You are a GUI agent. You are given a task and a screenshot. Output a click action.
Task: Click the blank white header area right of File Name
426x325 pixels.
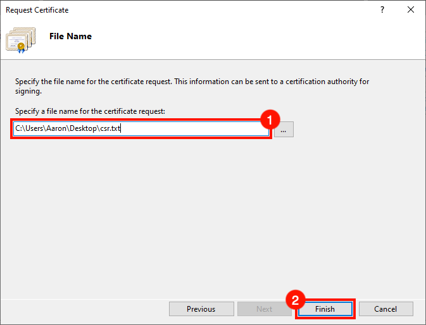click(253, 38)
